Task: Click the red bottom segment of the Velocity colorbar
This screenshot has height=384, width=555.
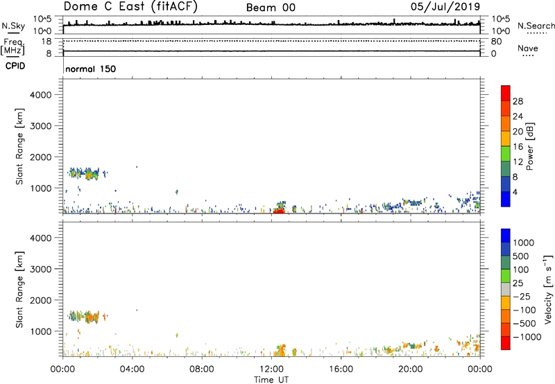Action: (x=506, y=343)
